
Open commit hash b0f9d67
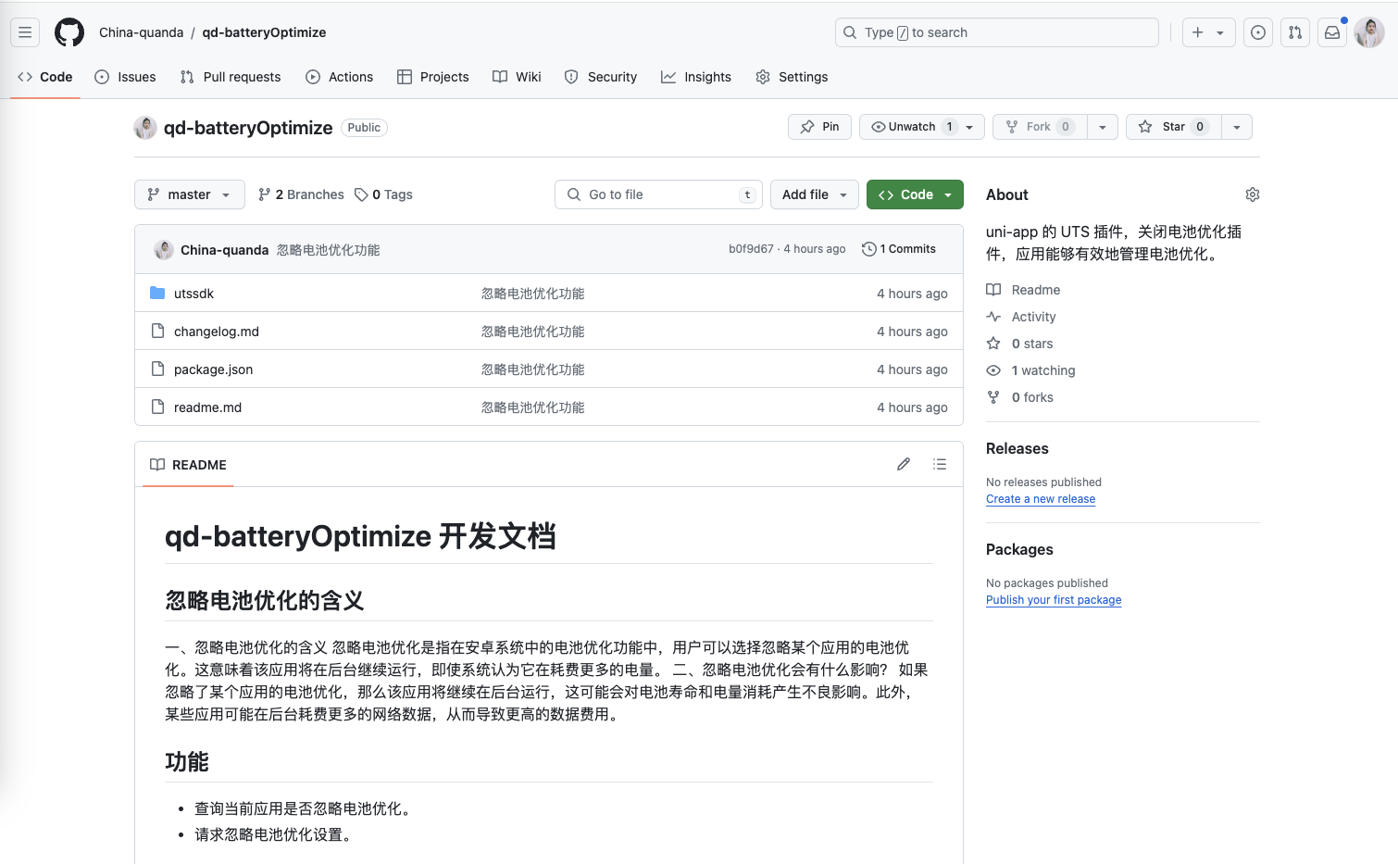[751, 249]
